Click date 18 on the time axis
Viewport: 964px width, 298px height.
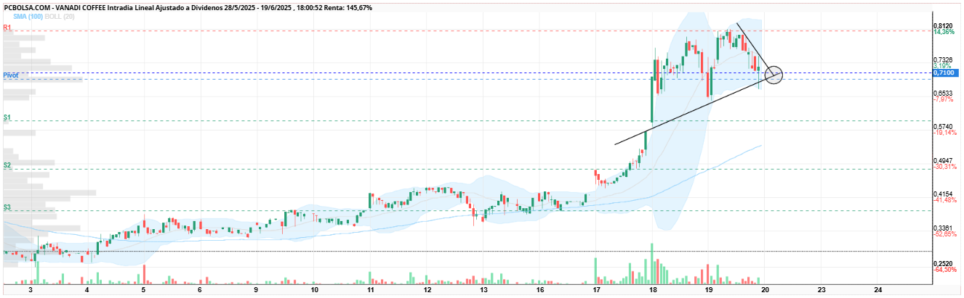[x=653, y=289]
